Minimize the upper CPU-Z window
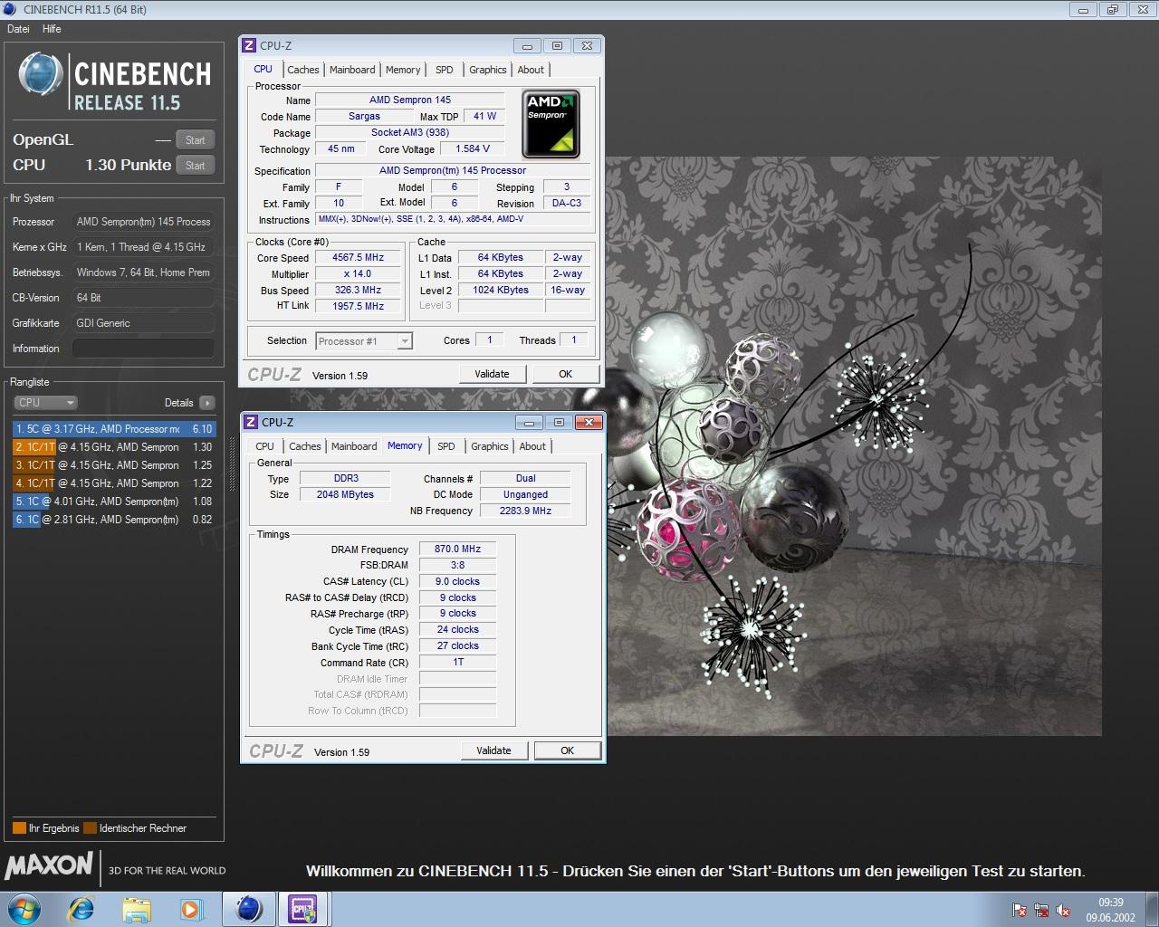The height and width of the screenshot is (927, 1159). [x=527, y=45]
